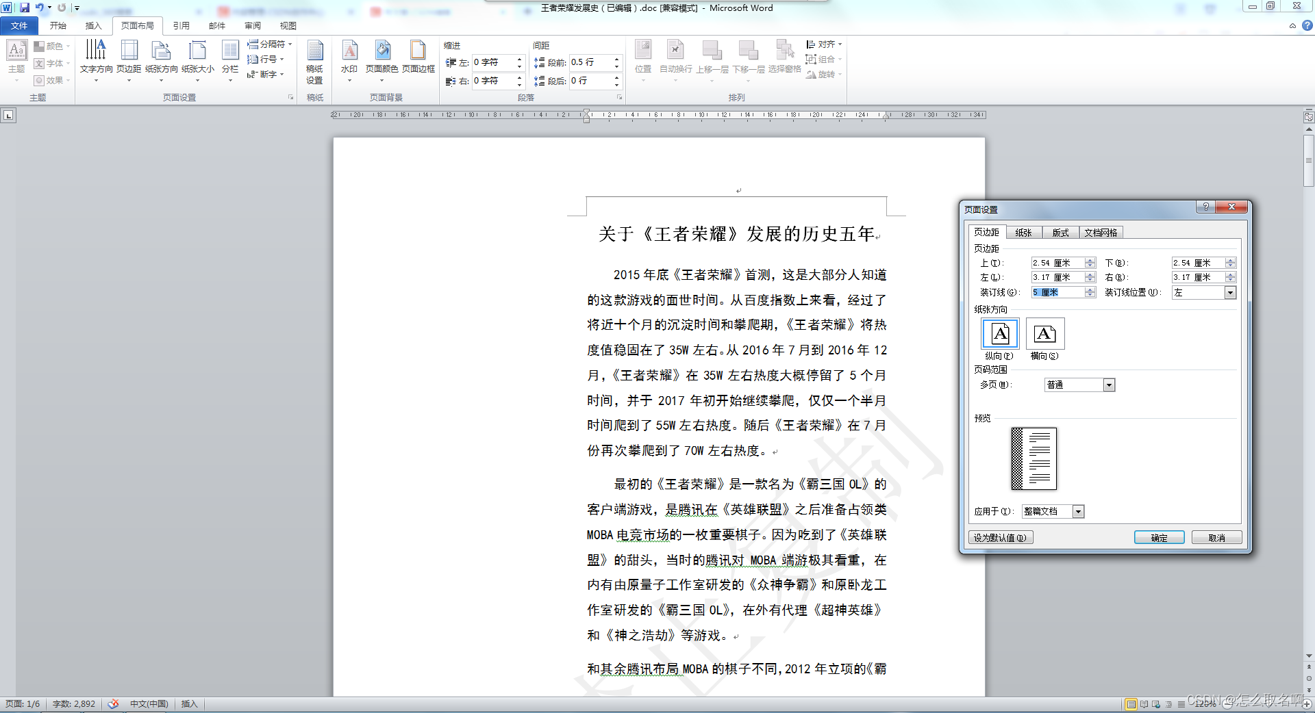Switch to the 文档网格 document grid tab
The image size is (1315, 713).
[1101, 233]
